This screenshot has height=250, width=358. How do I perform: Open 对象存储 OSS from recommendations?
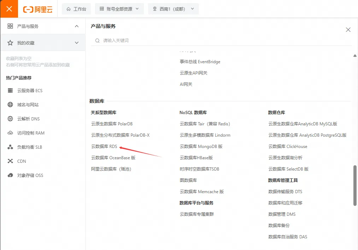[30, 175]
